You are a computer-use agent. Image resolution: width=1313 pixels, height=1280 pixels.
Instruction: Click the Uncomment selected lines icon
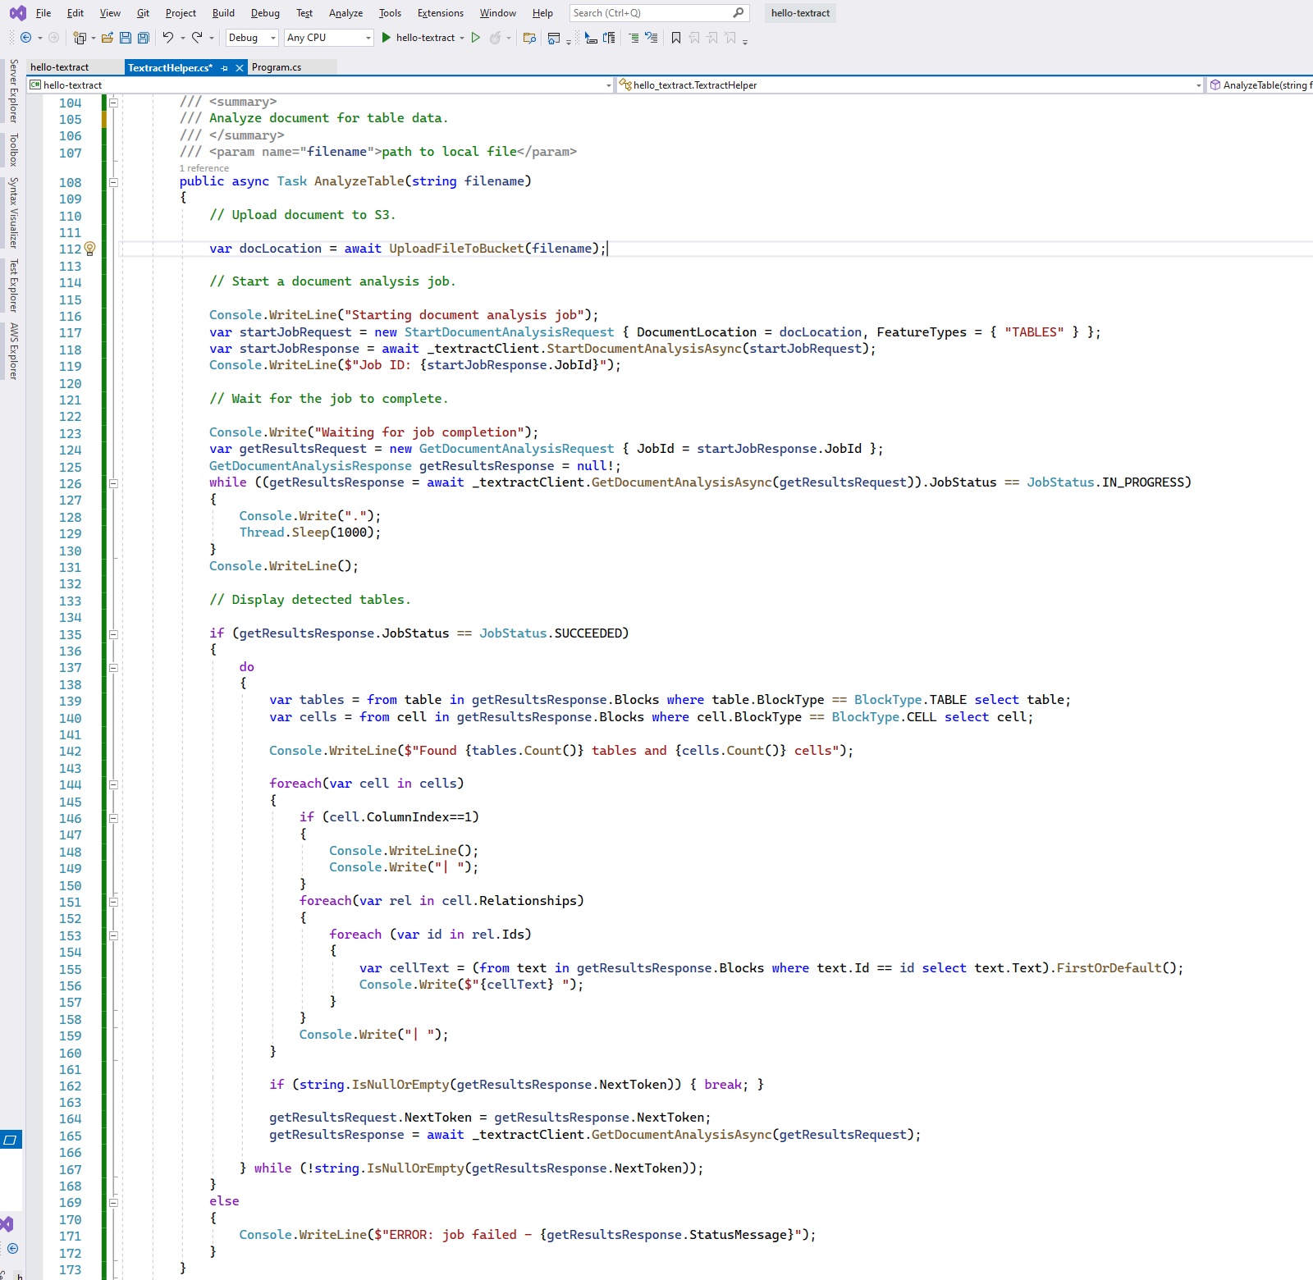[x=652, y=38]
